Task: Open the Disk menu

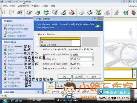Action: (5, 6)
